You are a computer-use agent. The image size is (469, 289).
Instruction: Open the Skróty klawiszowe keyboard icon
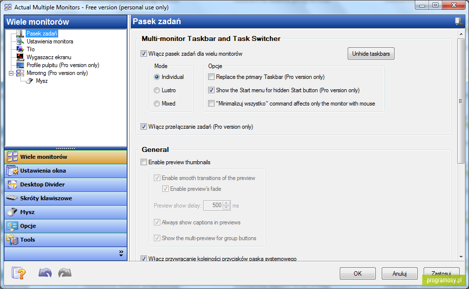12,198
